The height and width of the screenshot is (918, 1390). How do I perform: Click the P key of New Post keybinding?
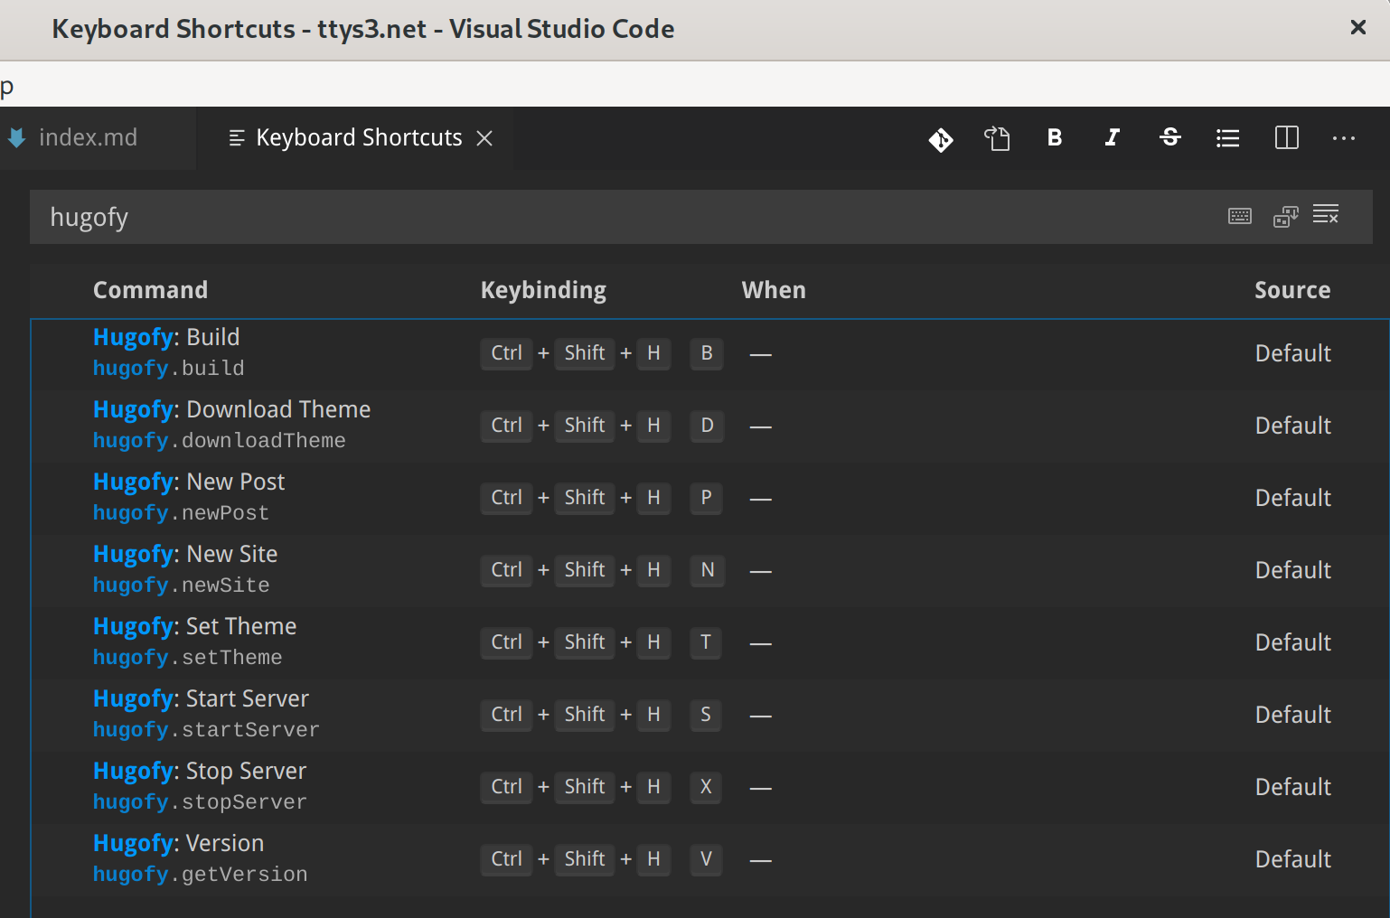pyautogui.click(x=706, y=498)
